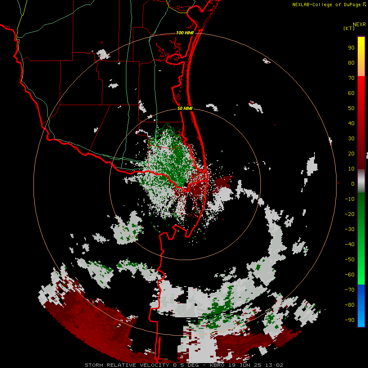Click the 60 value on velocity scale
The width and height of the screenshot is (368, 368).
pyautogui.click(x=351, y=93)
